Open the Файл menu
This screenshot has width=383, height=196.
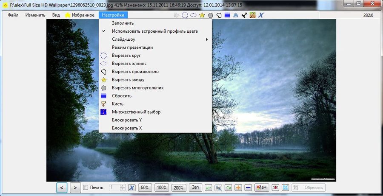[13, 15]
